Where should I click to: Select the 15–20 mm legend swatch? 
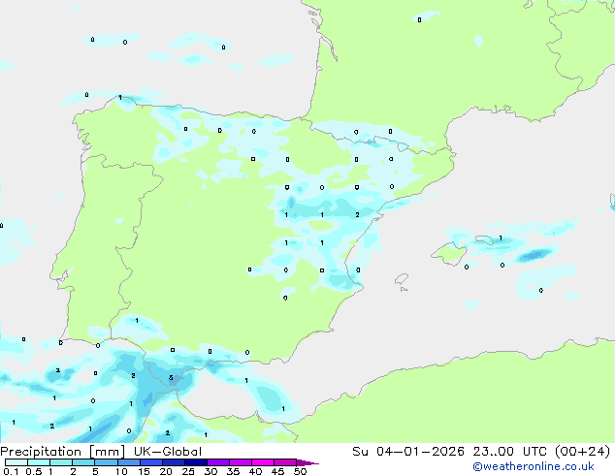pyautogui.click(x=150, y=462)
